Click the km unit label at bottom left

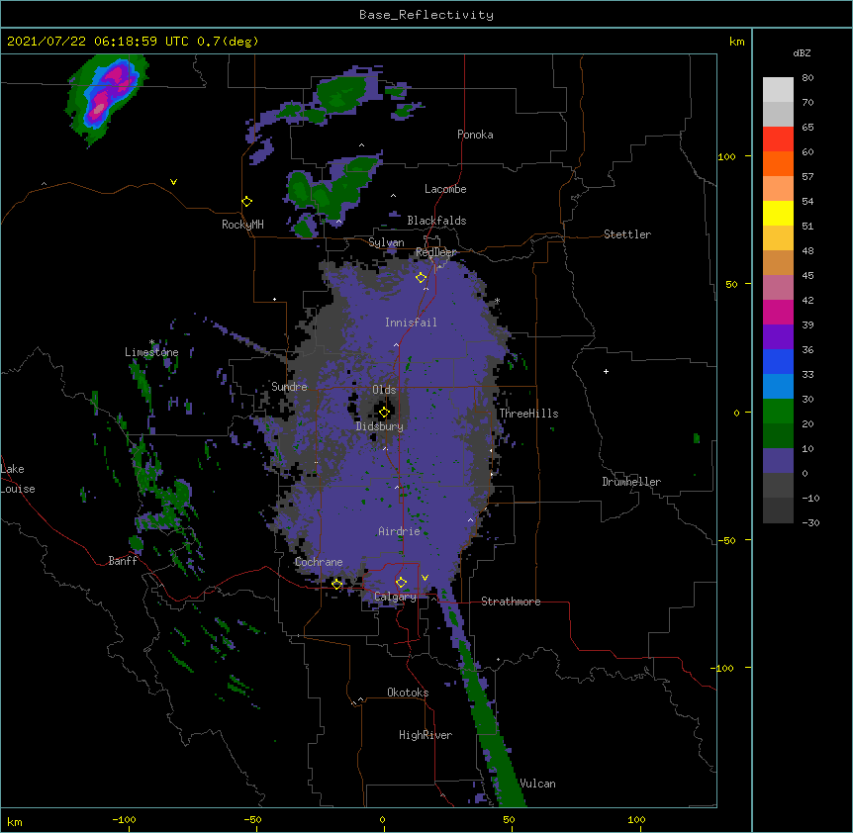[x=15, y=821]
